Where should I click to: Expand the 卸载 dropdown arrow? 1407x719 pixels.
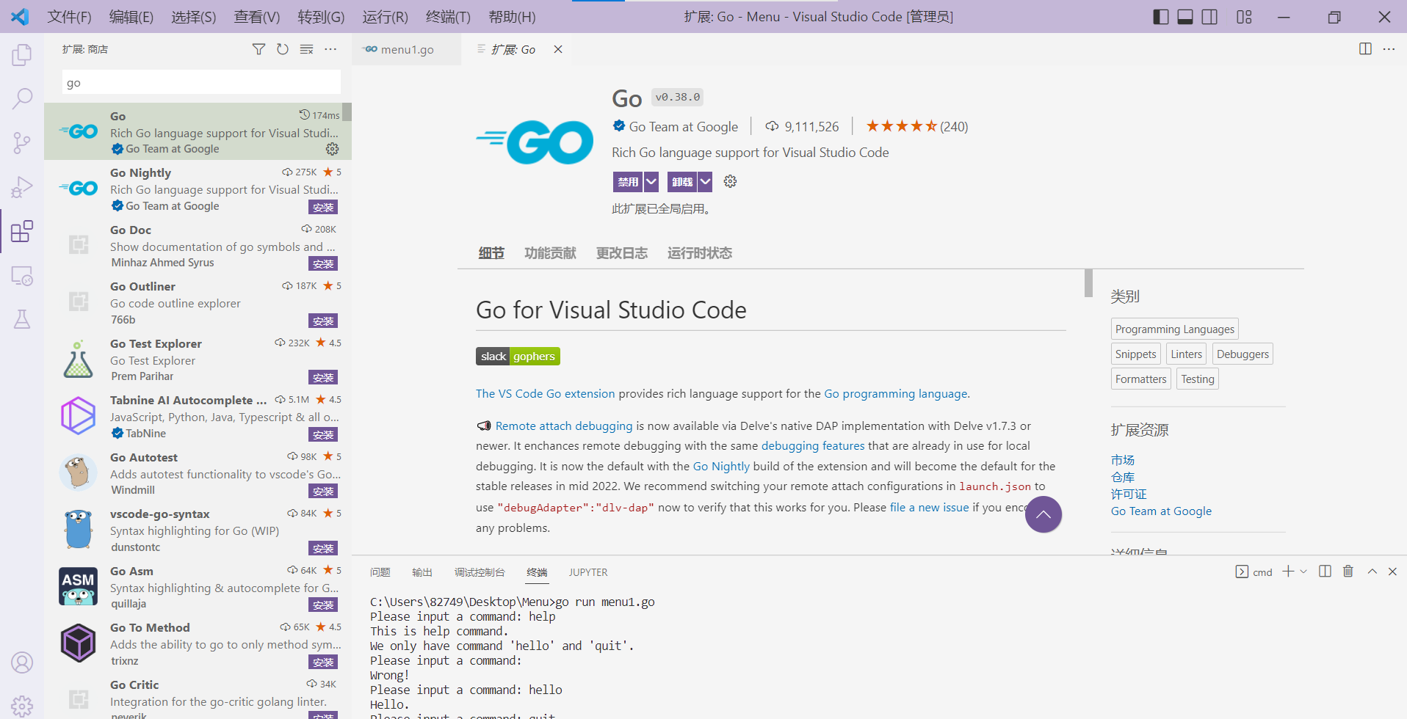[x=705, y=181]
